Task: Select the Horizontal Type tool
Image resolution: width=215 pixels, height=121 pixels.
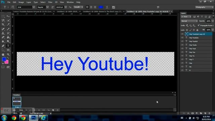Action: point(8,46)
